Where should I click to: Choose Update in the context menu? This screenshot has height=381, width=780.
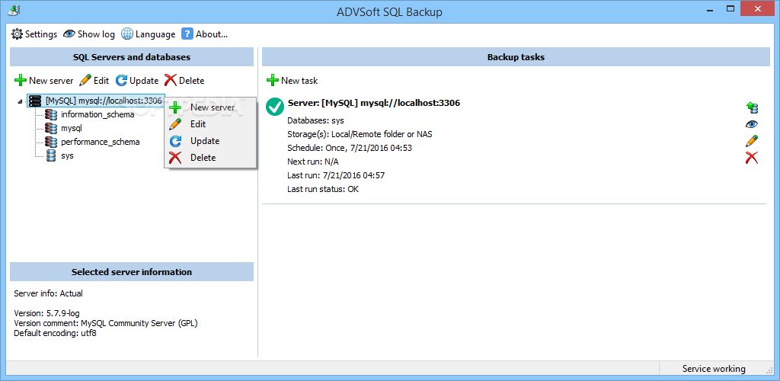[x=210, y=141]
